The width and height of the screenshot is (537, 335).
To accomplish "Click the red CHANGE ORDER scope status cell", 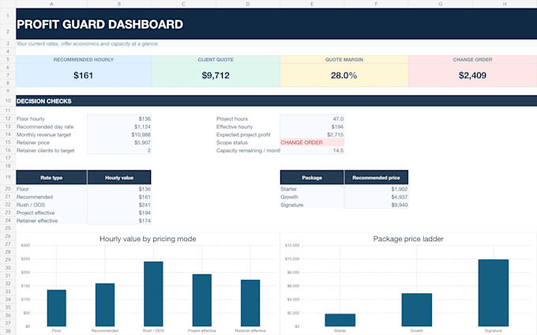I will point(312,143).
